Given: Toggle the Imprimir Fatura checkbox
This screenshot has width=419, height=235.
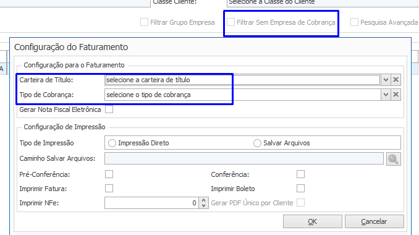Looking at the screenshot, I should tap(109, 188).
